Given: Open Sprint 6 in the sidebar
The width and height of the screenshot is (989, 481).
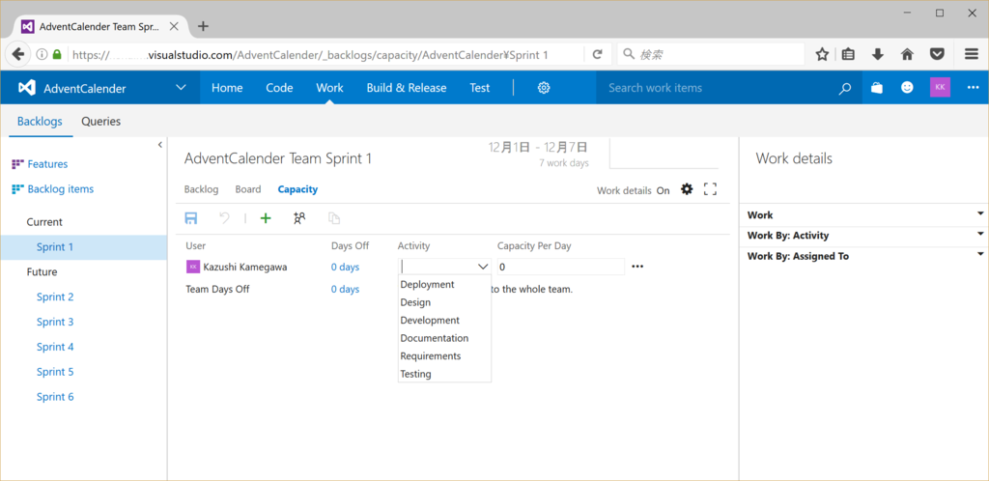Looking at the screenshot, I should [55, 397].
